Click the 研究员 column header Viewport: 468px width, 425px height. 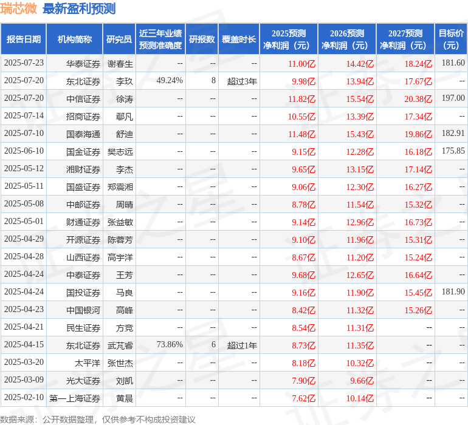119,39
